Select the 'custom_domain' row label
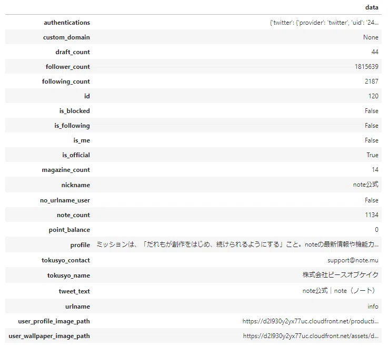Screen dimensions: 388x347 coord(66,37)
